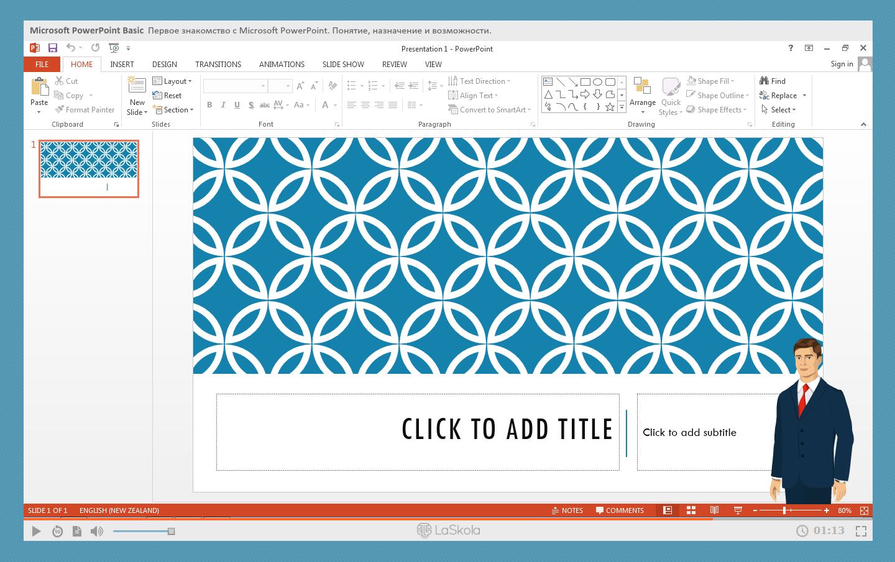Toggle the Comments pane
895x562 pixels.
tap(620, 510)
